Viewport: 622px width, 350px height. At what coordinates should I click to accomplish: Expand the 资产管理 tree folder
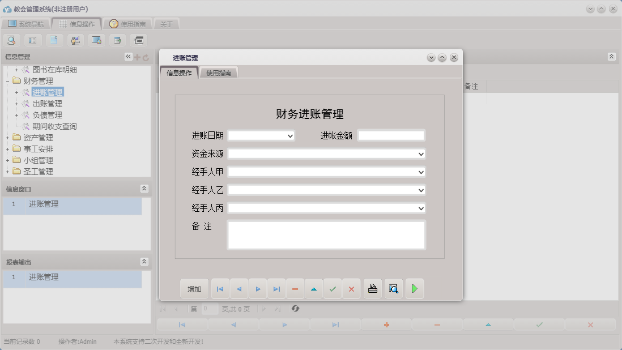[7, 137]
